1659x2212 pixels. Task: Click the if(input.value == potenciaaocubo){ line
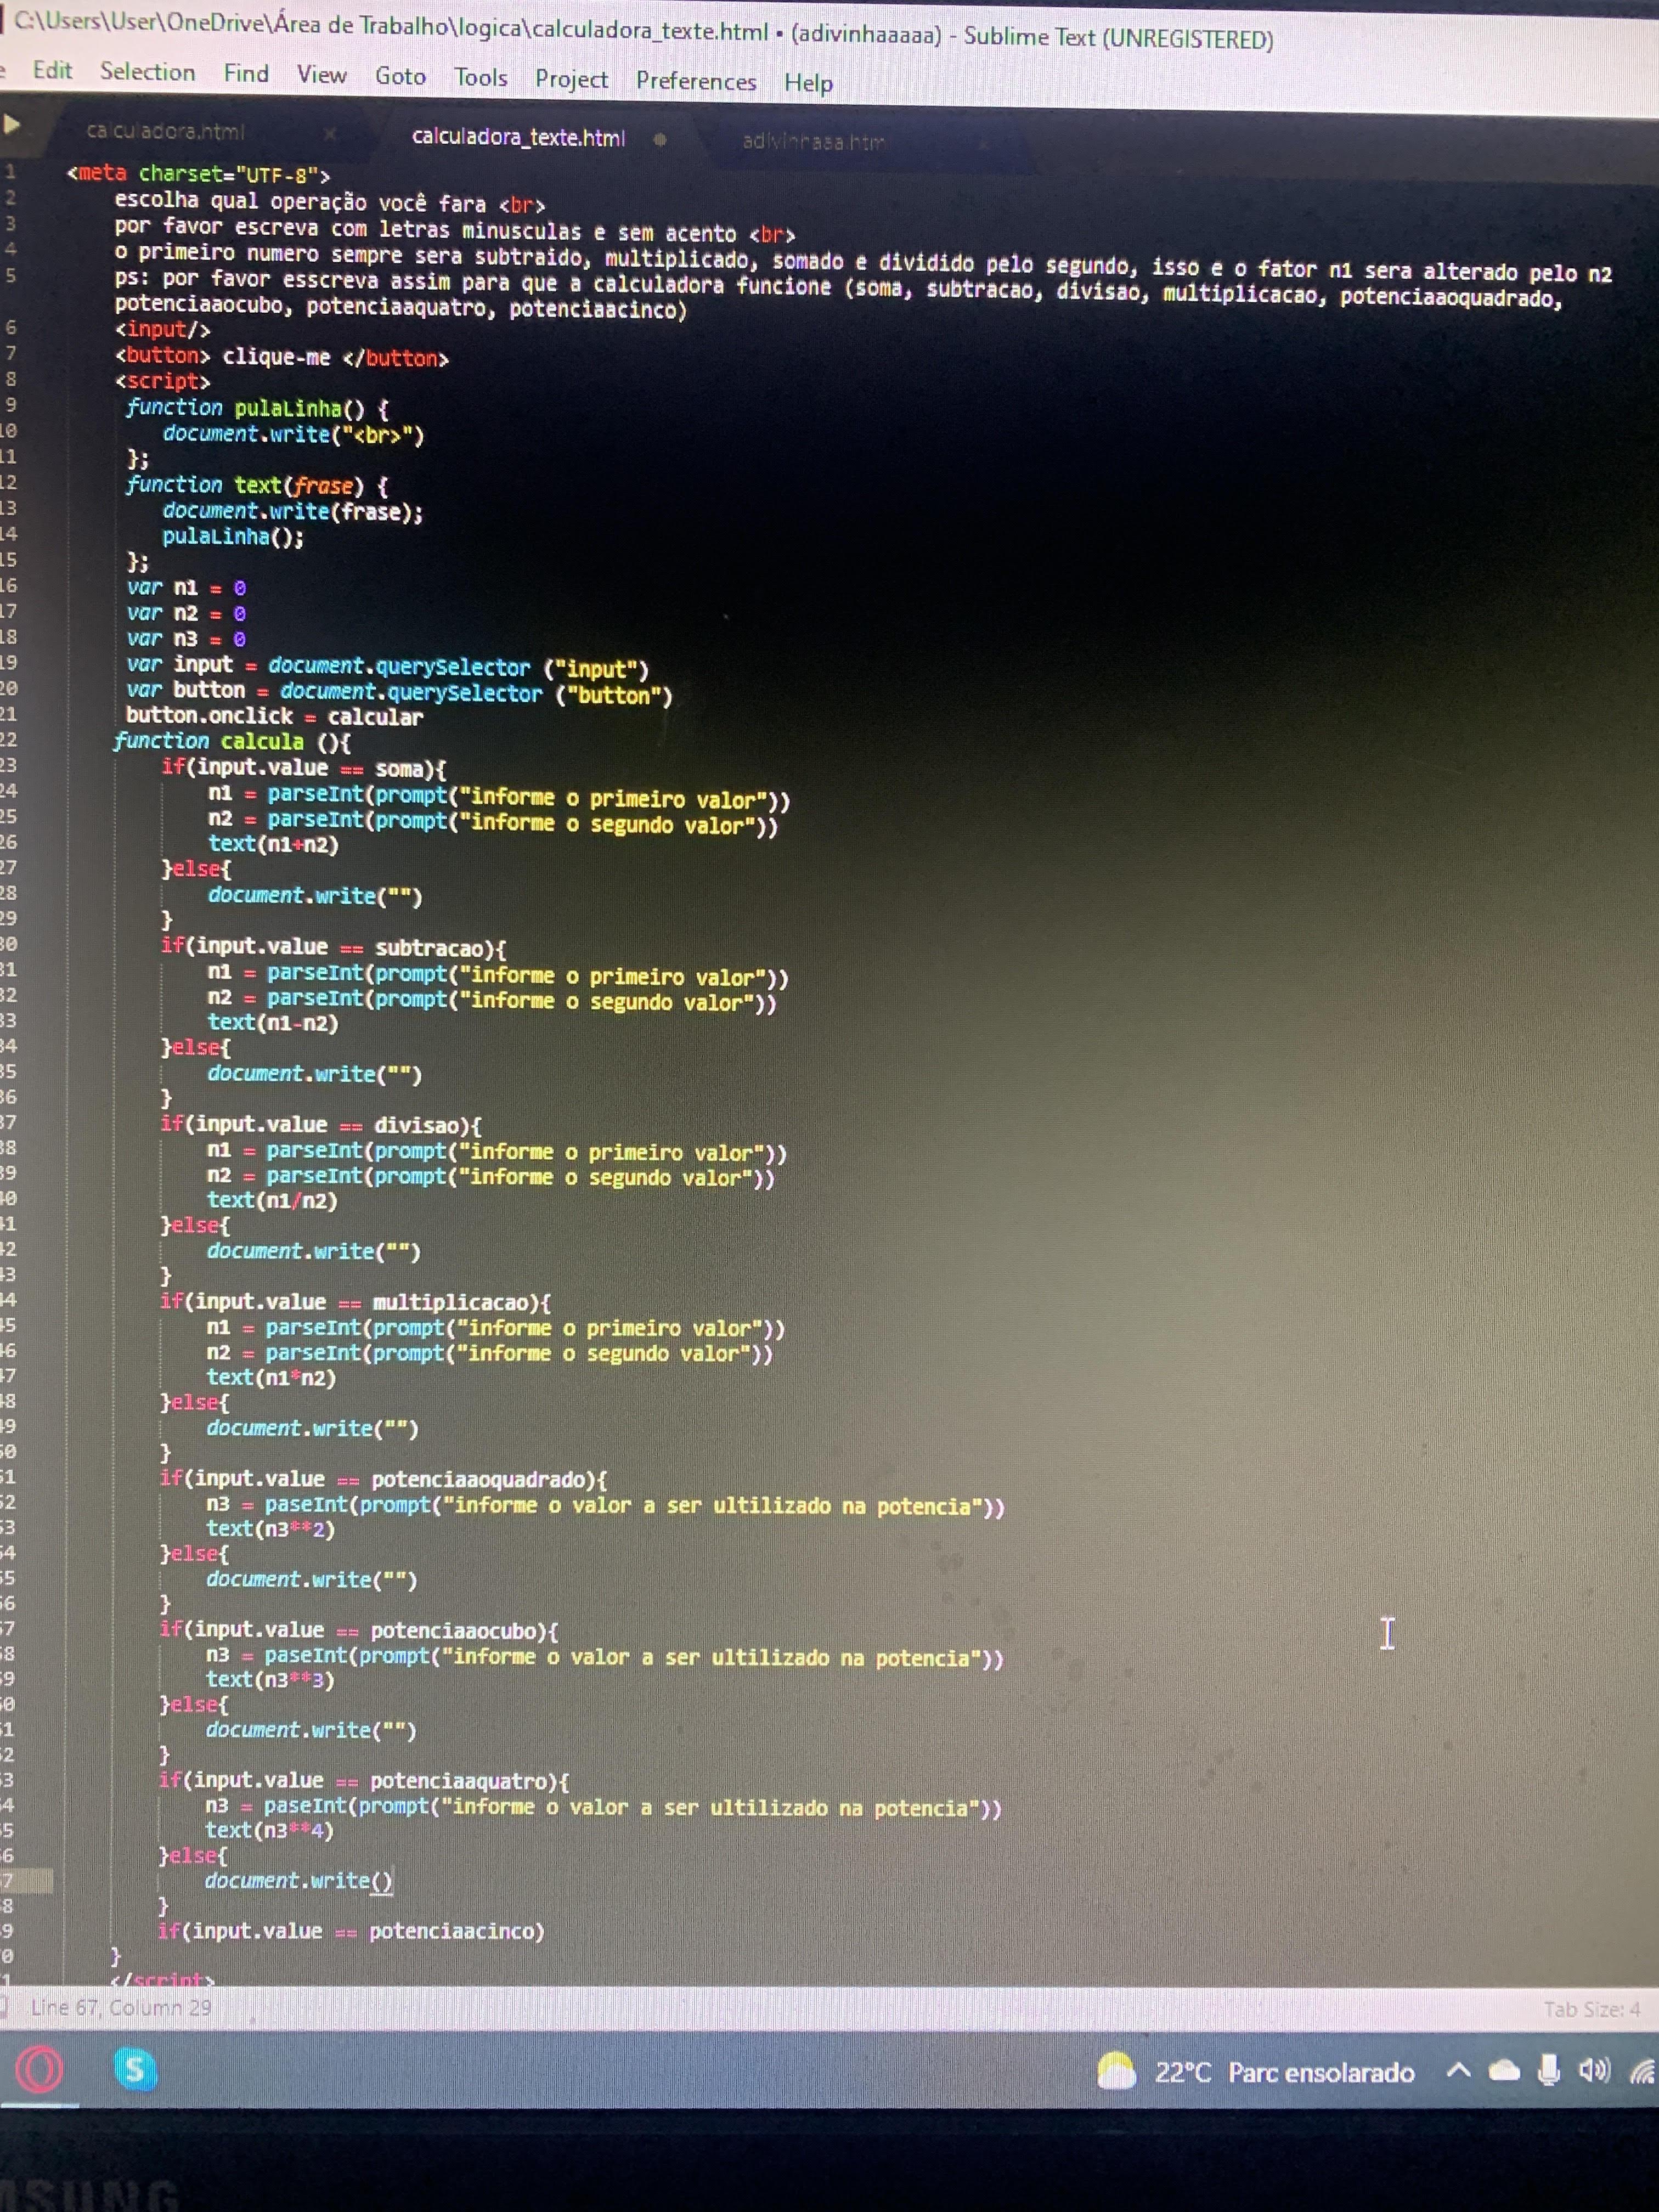(359, 1630)
